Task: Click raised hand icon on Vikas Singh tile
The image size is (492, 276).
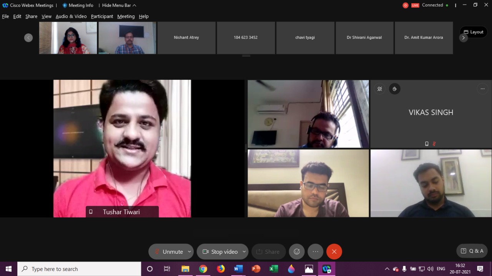Action: point(394,89)
